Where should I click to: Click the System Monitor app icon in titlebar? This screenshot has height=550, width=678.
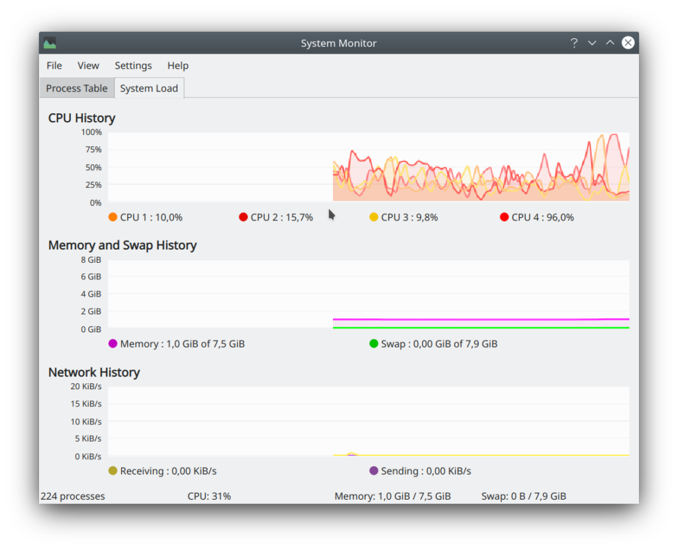(x=50, y=43)
